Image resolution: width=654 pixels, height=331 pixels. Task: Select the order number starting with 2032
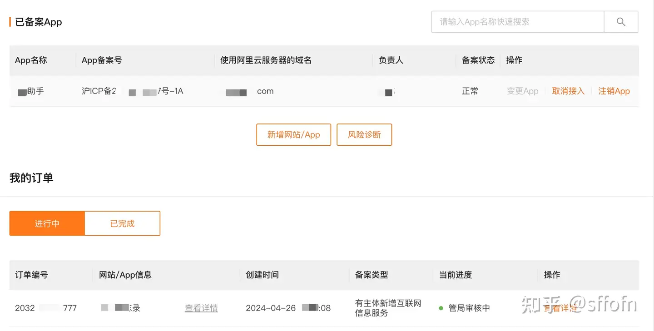click(45, 308)
